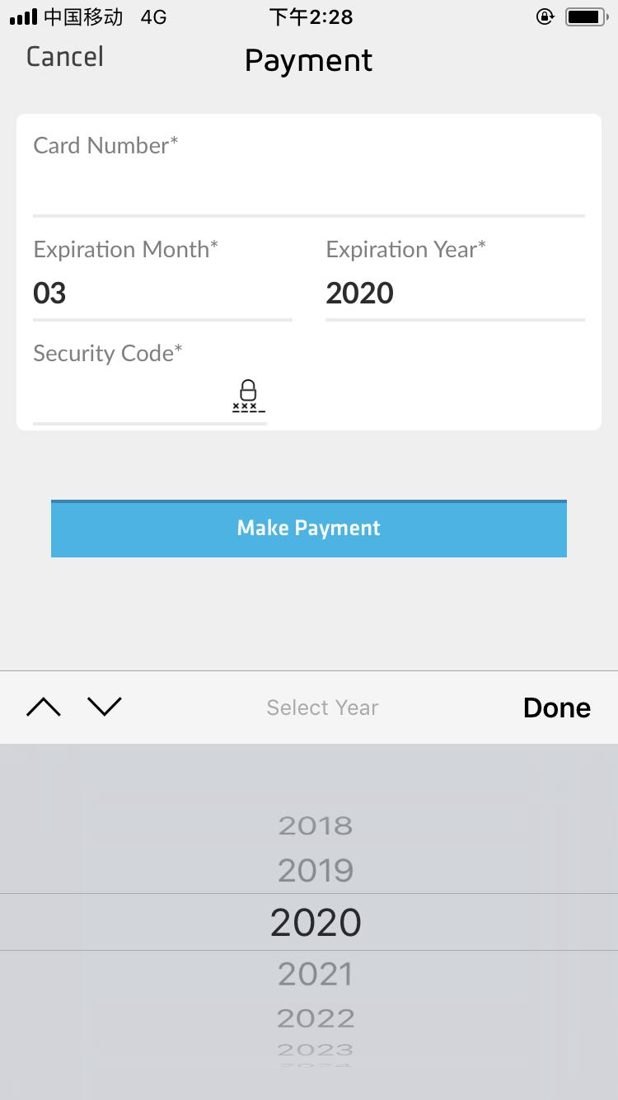Select 2018 in the year picker
The width and height of the screenshot is (618, 1100).
(x=316, y=825)
